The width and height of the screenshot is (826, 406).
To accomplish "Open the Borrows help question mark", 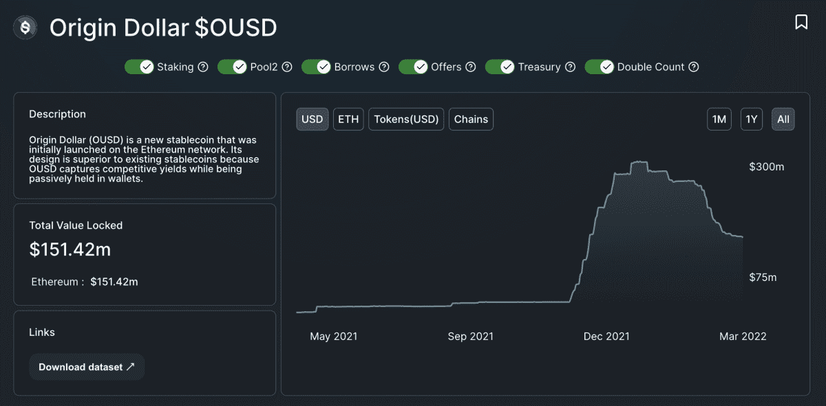I will 384,67.
